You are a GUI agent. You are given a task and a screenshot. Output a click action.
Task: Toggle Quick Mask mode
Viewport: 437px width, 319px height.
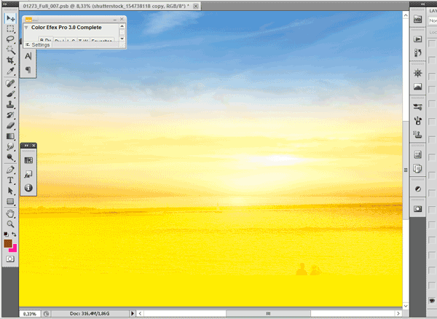coord(10,259)
